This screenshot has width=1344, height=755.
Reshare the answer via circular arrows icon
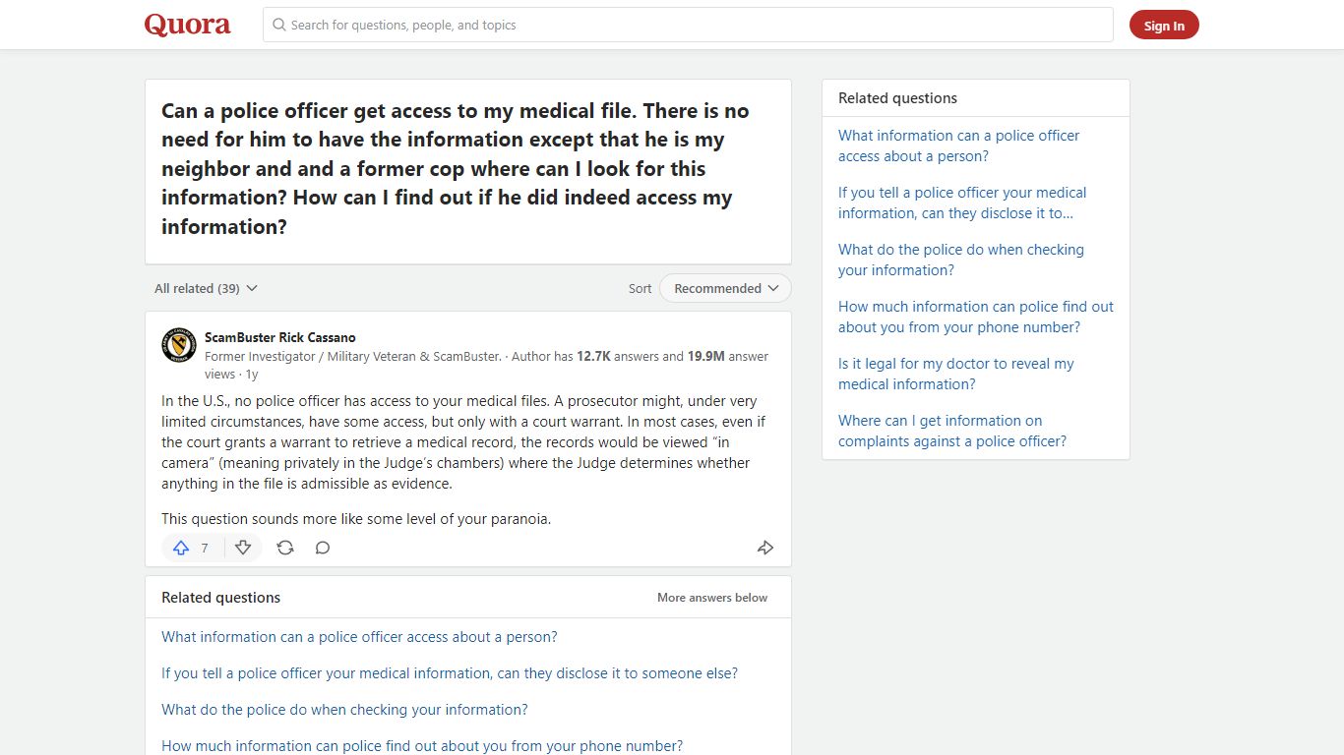point(285,548)
